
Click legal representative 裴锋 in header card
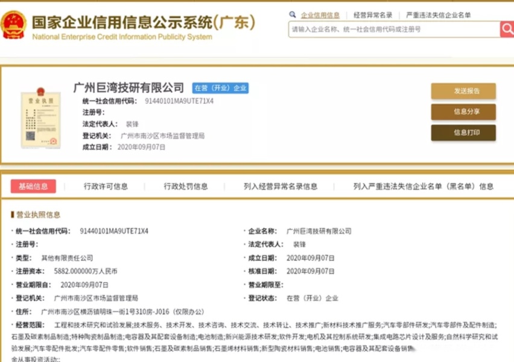132,124
